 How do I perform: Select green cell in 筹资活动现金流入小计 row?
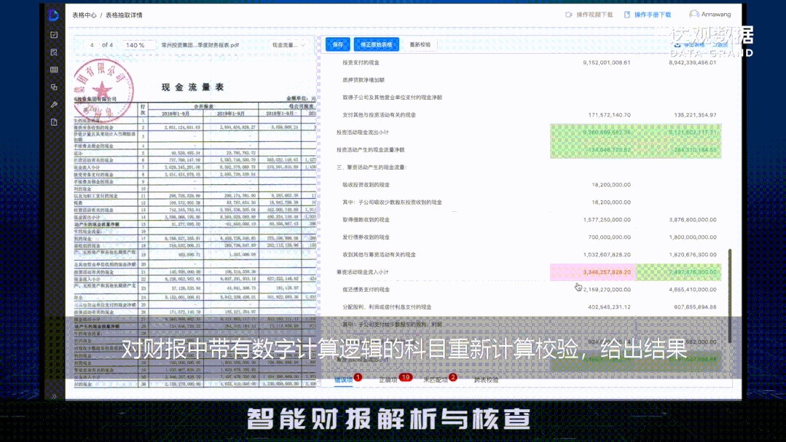[x=679, y=272]
